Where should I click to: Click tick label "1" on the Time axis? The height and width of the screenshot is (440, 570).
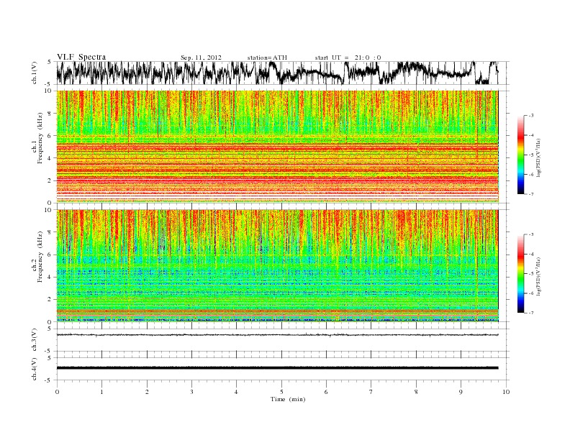101,392
